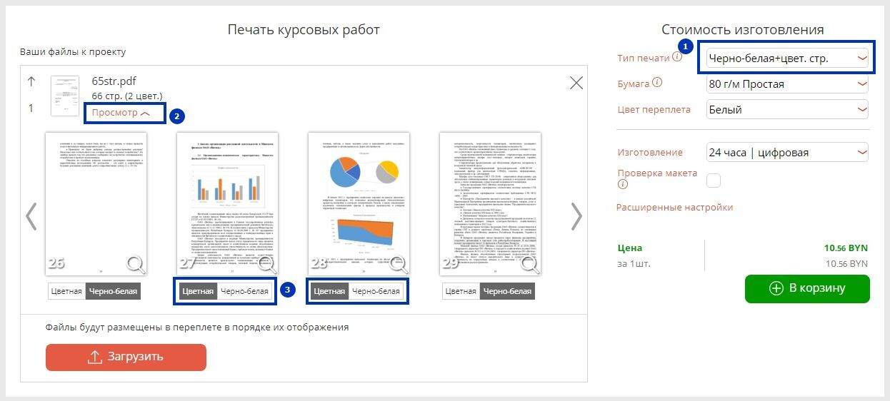Viewport: 890px width, 401px height.
Task: Click magnifier icon on page 26 thumbnail
Action: click(136, 265)
